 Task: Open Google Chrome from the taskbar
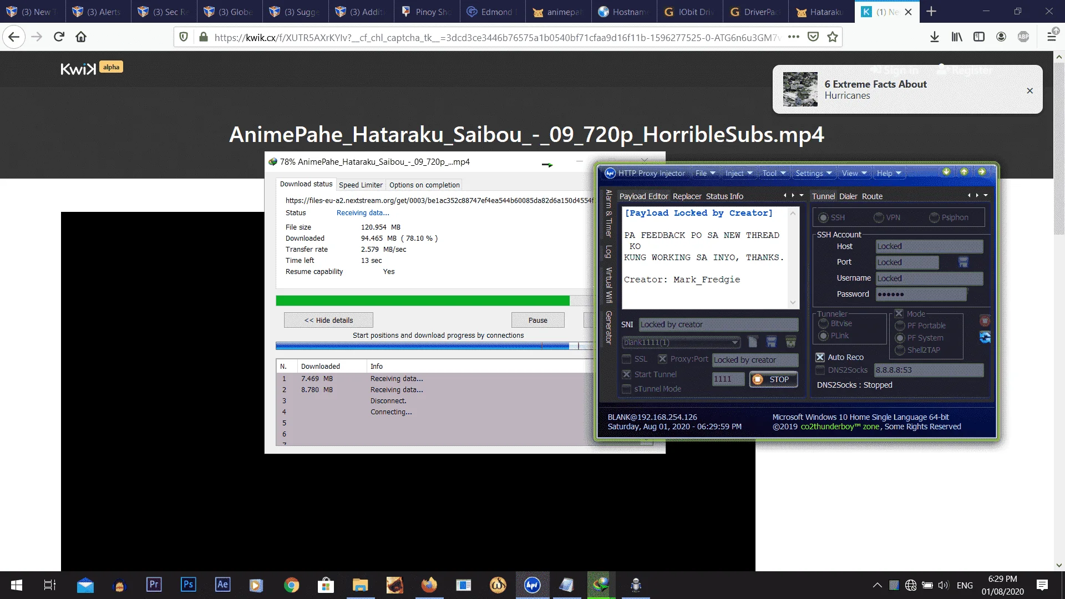292,585
